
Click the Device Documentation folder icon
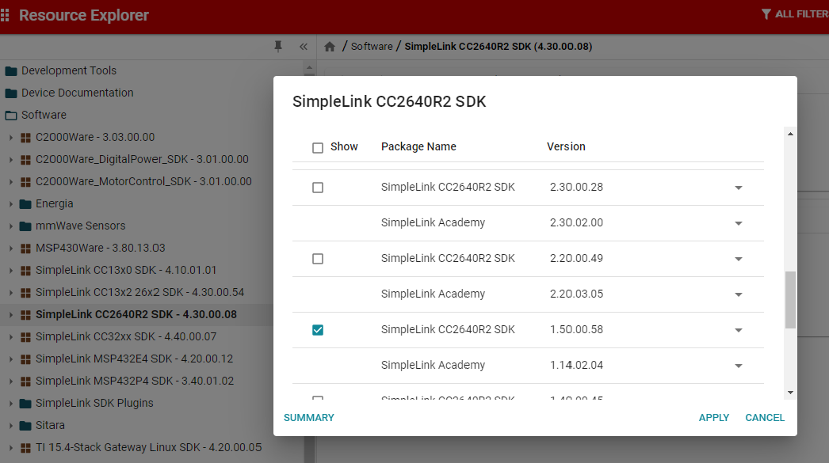[11, 93]
